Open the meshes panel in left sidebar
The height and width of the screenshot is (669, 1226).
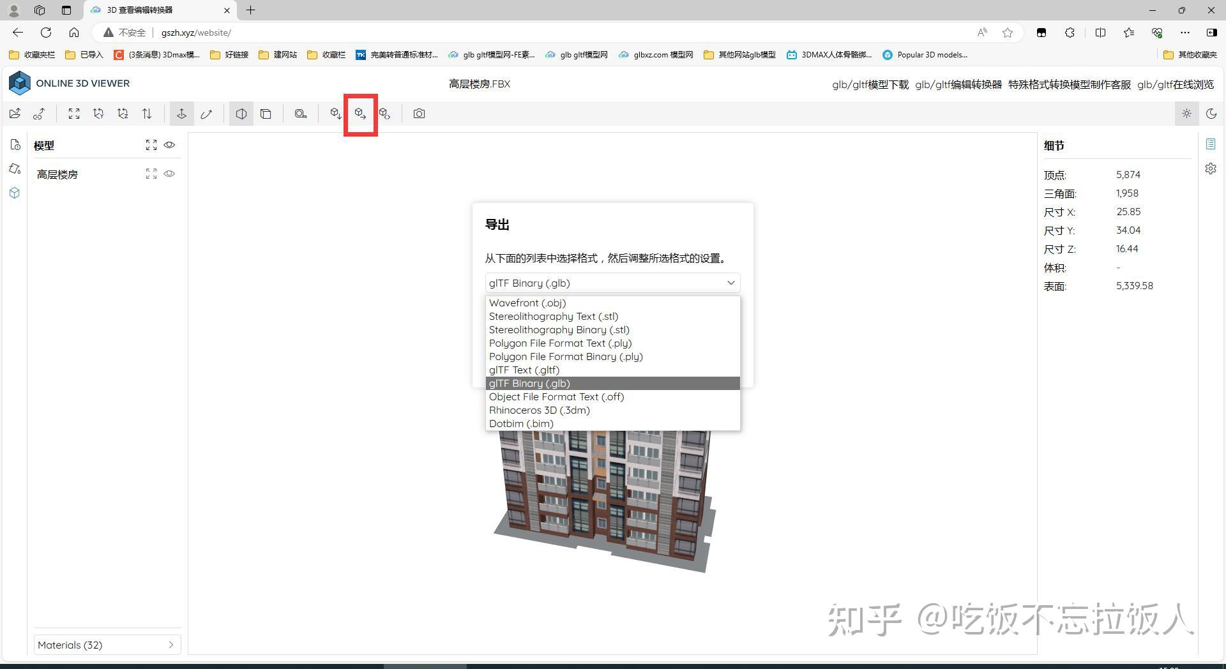[15, 193]
